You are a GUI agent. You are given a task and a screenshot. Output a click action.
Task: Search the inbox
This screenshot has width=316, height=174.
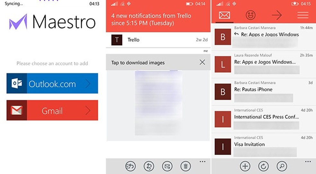tap(282, 166)
